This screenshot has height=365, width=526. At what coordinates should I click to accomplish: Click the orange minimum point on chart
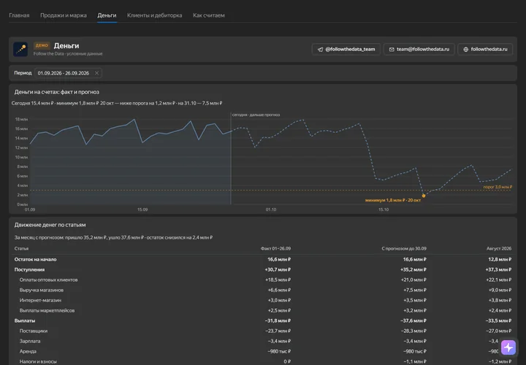(423, 196)
